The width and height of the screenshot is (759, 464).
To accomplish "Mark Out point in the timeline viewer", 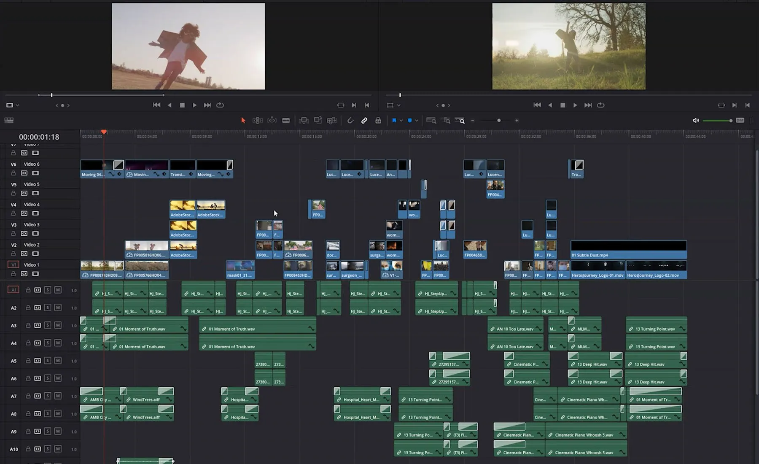I will tap(748, 105).
